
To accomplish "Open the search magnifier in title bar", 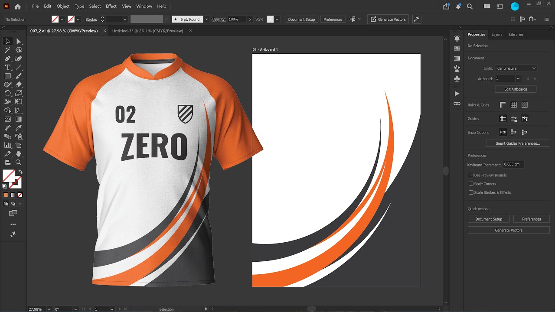I will pos(470,6).
